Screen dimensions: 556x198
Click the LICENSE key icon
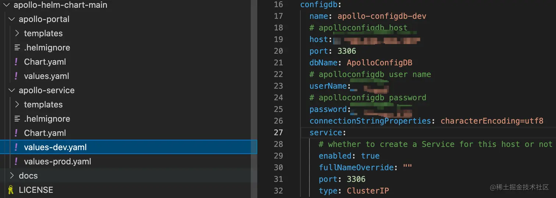11,190
